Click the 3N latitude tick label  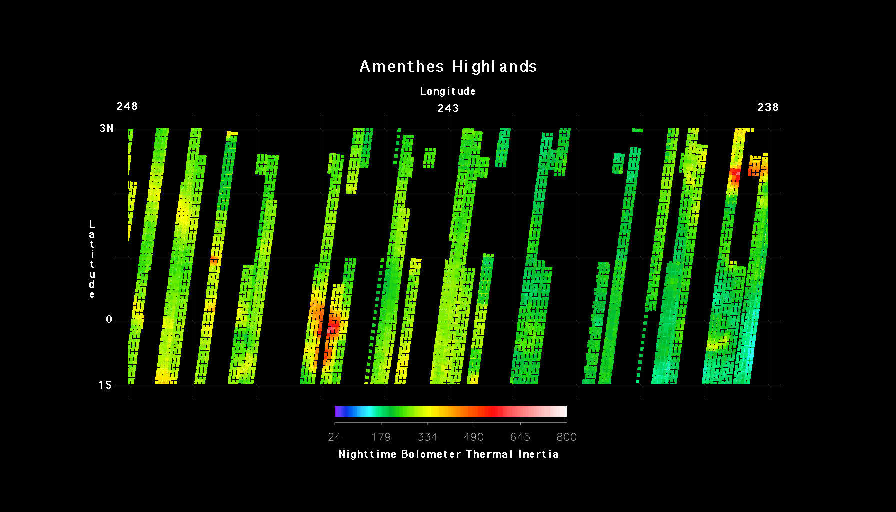tap(106, 128)
